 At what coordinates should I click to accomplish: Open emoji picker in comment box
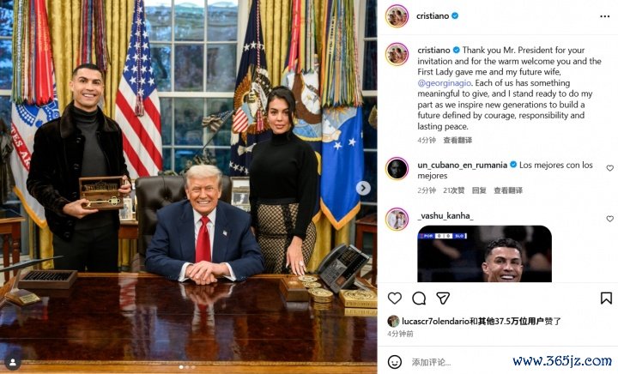pos(395,362)
